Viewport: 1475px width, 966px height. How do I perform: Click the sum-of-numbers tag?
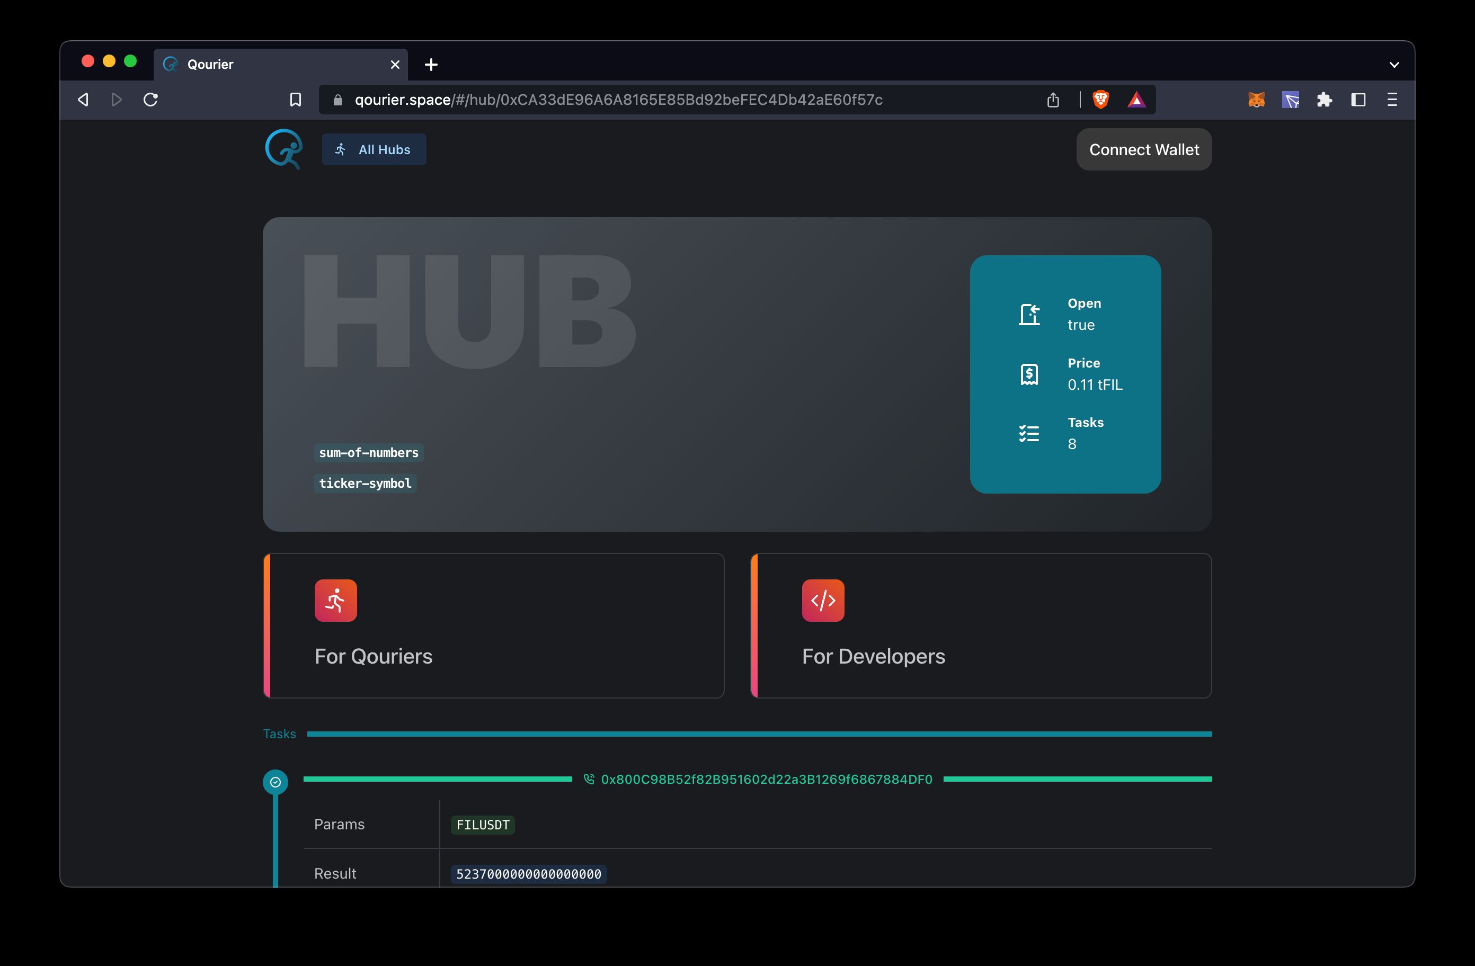point(369,452)
